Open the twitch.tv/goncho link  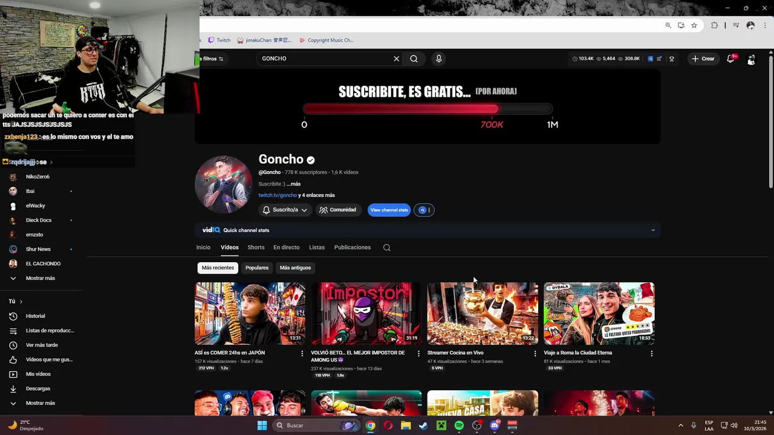(x=278, y=195)
